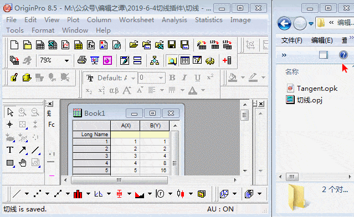Open the File menu
This screenshot has height=217, width=354.
(x=11, y=20)
